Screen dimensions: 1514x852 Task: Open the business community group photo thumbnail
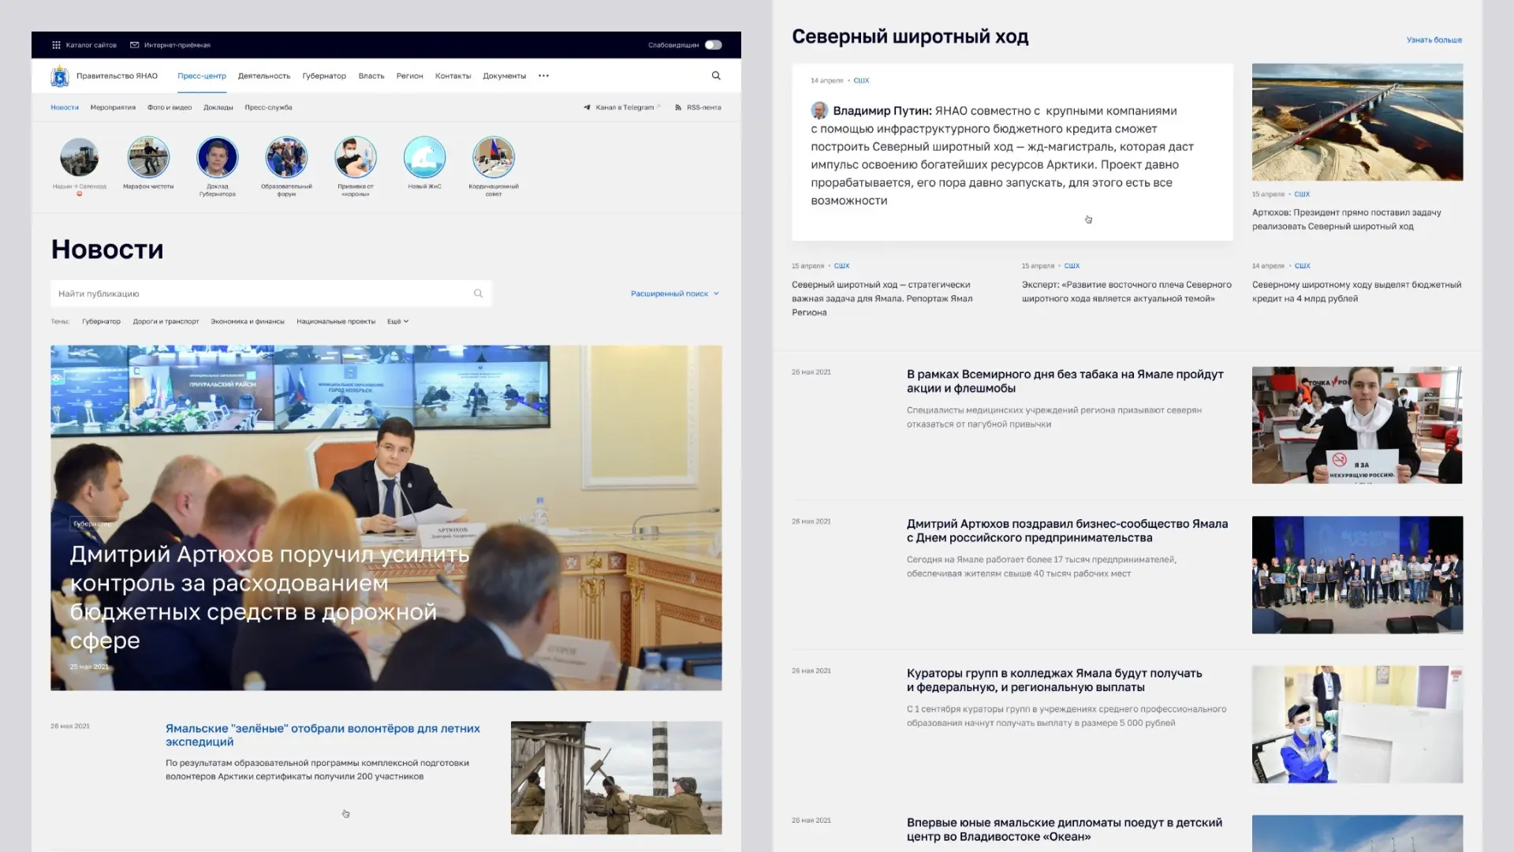coord(1357,575)
